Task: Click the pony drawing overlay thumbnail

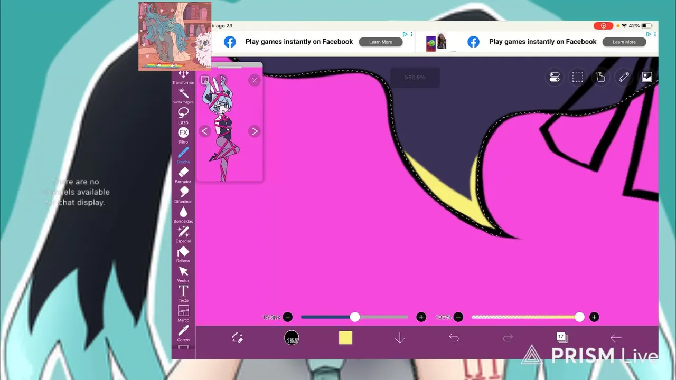Action: click(175, 36)
